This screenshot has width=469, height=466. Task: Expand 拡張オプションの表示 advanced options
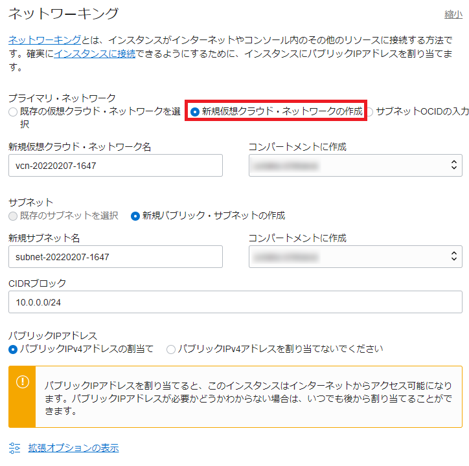[73, 448]
